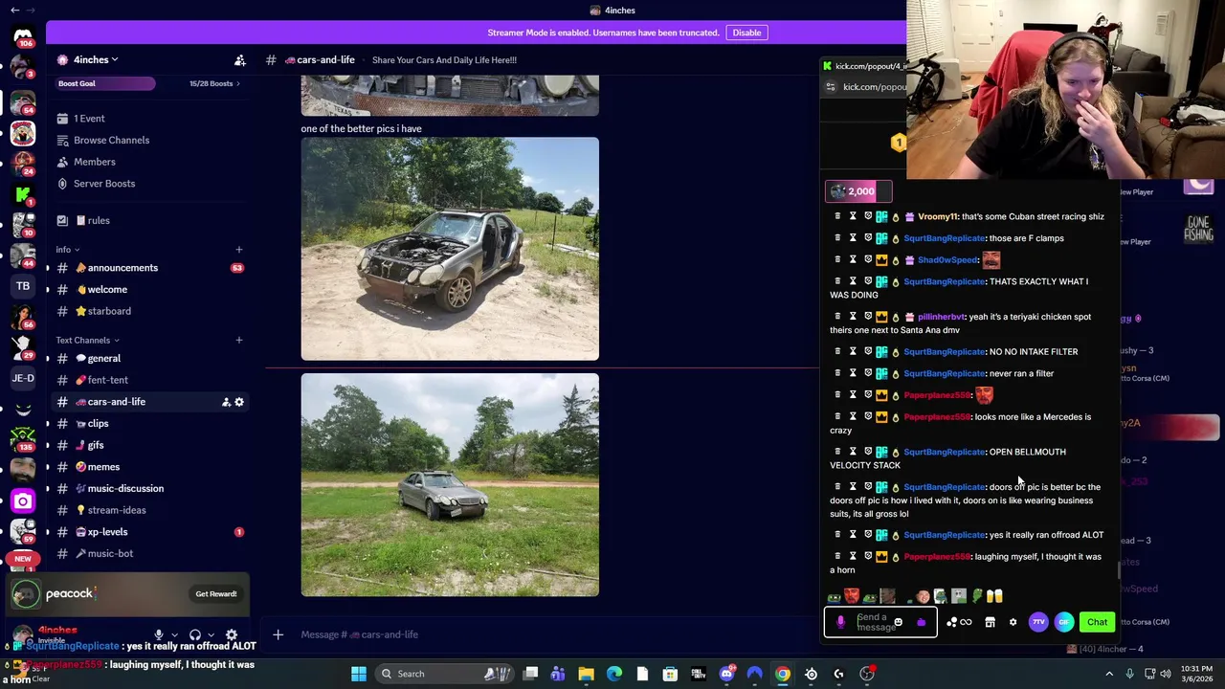Open output device options arrow

pos(212,634)
